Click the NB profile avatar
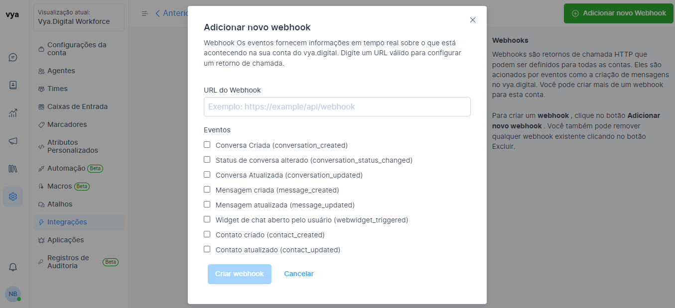The height and width of the screenshot is (308, 675). pos(13,294)
